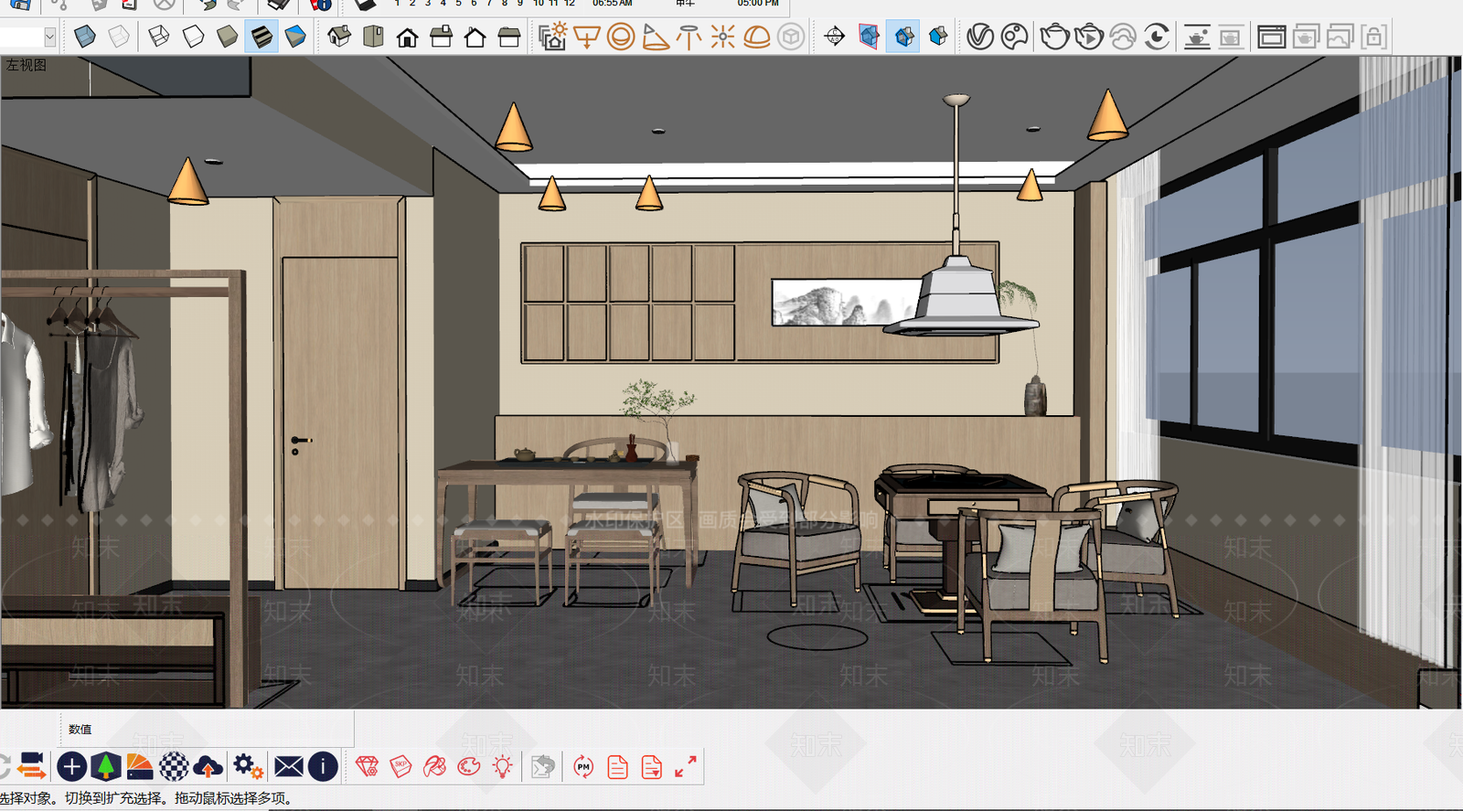Switch to Shaded style

coord(227,37)
